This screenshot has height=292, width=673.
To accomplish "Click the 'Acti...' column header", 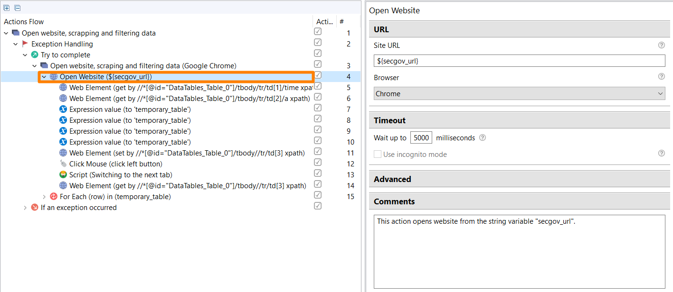I will [325, 22].
